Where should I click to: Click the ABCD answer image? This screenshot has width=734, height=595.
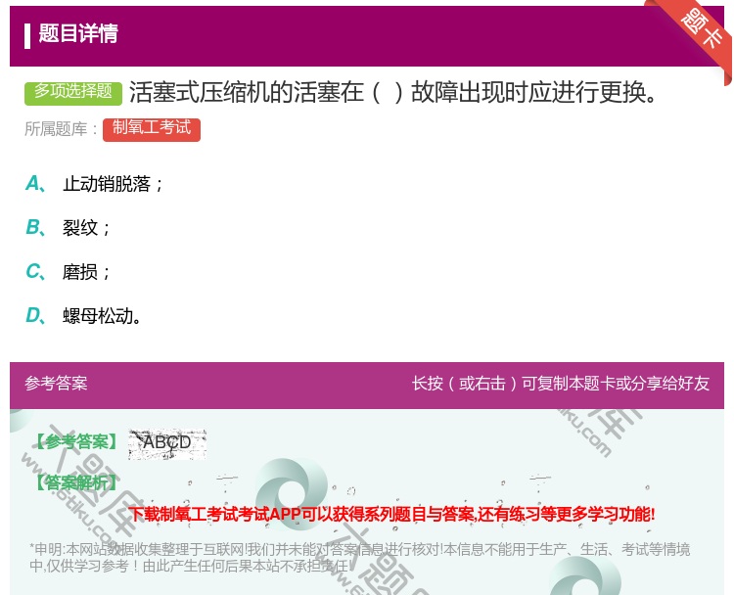coord(167,443)
